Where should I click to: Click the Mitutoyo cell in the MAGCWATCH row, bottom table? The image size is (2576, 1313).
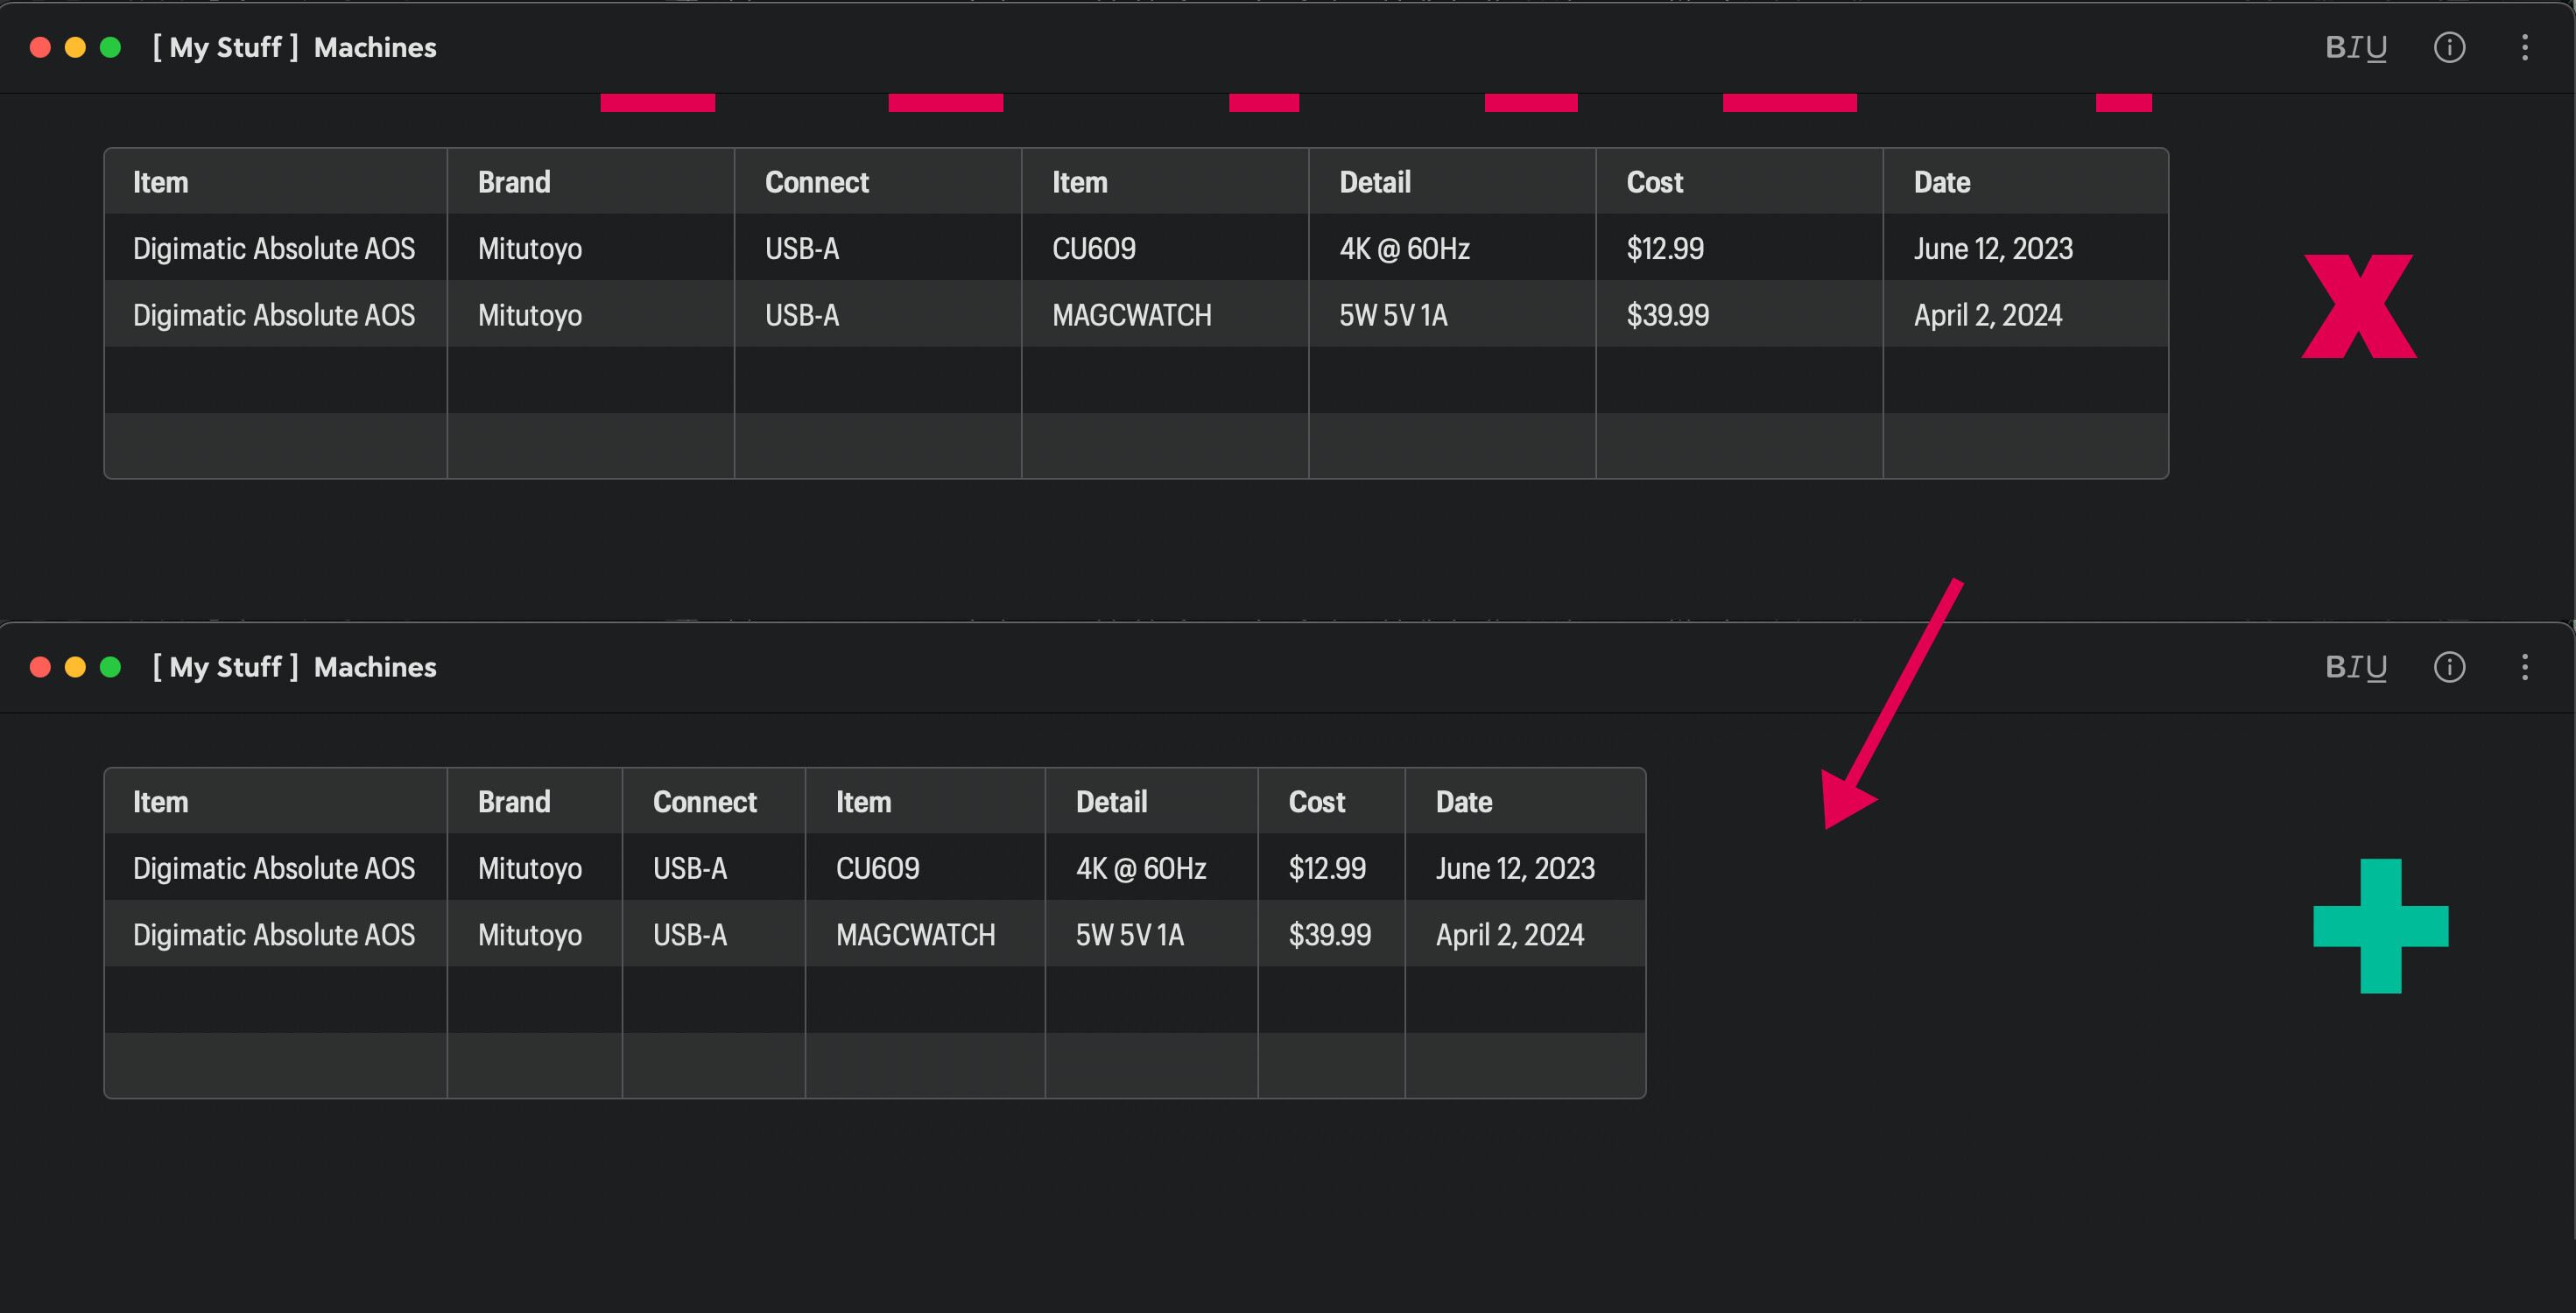tap(534, 935)
